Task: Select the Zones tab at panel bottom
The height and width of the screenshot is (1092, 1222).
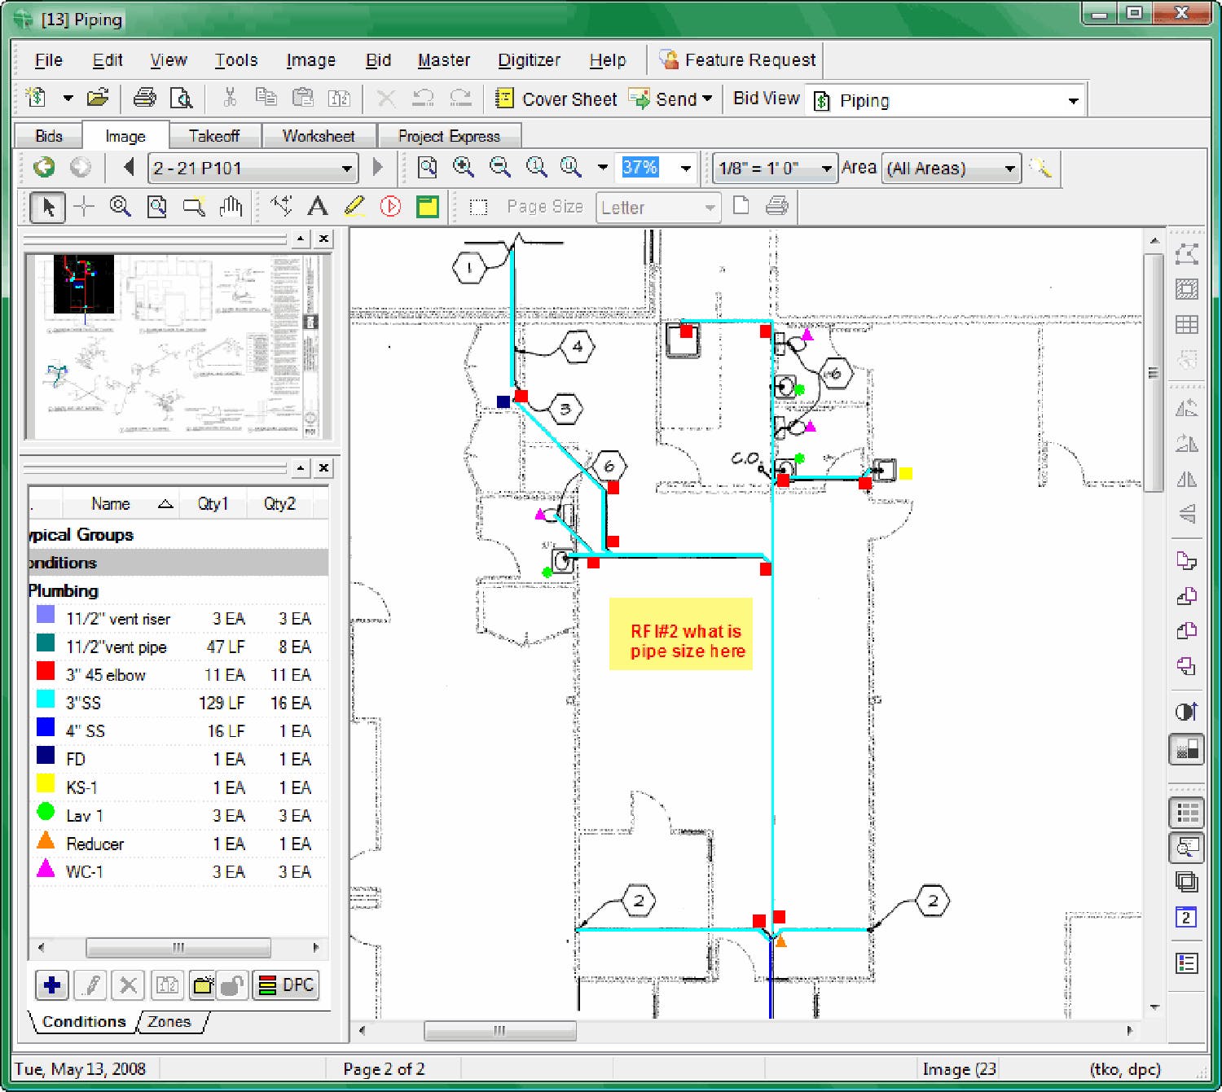Action: [x=169, y=1022]
